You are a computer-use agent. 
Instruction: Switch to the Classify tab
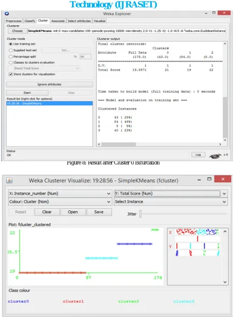point(30,21)
